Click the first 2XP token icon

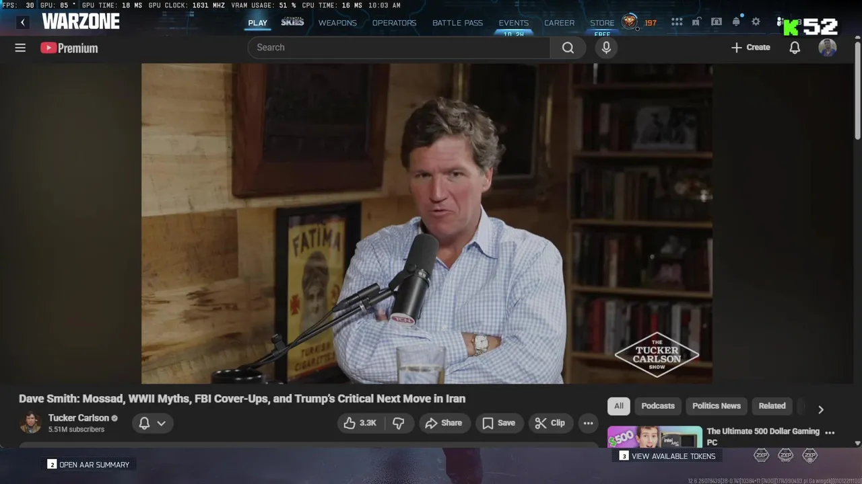(761, 455)
